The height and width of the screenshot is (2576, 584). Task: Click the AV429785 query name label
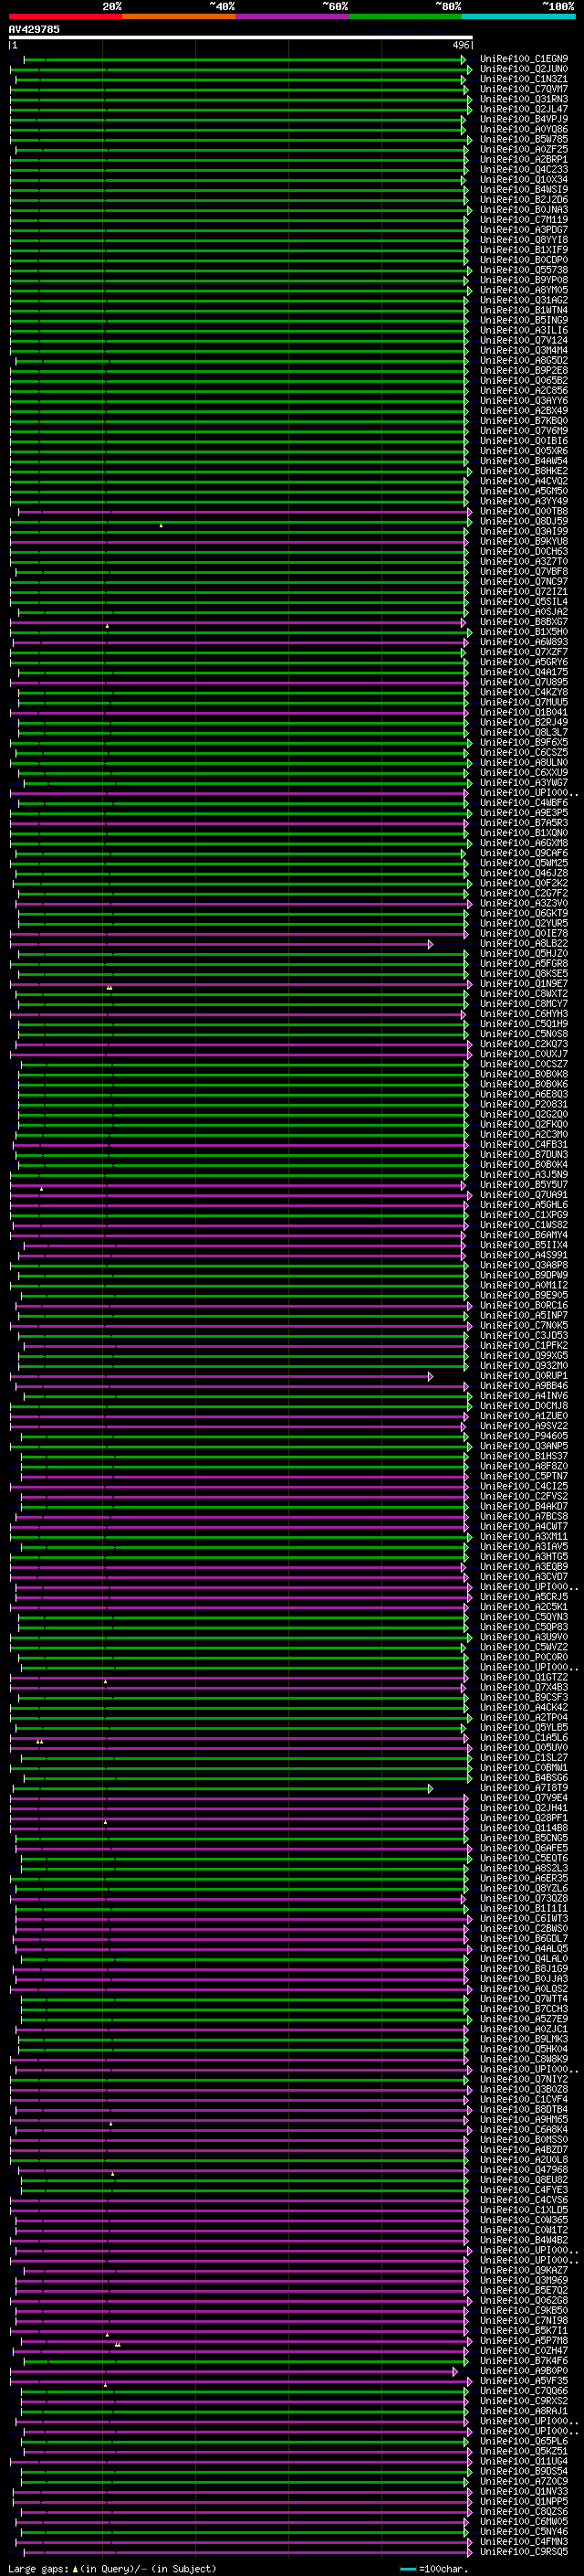(34, 30)
